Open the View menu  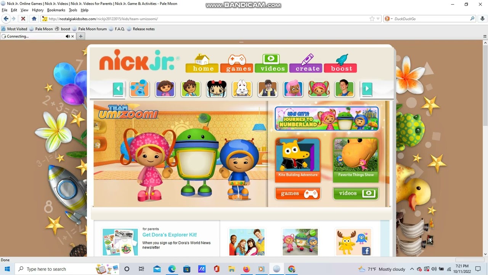click(24, 10)
